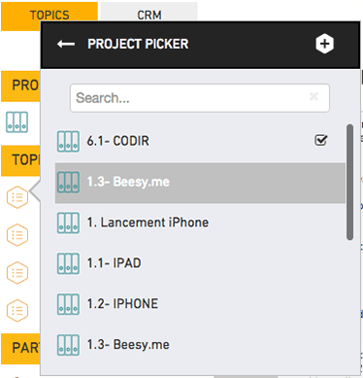Screen dimensions: 363x378
Task: Click the binder icon under the PRO header
Action: point(16,122)
